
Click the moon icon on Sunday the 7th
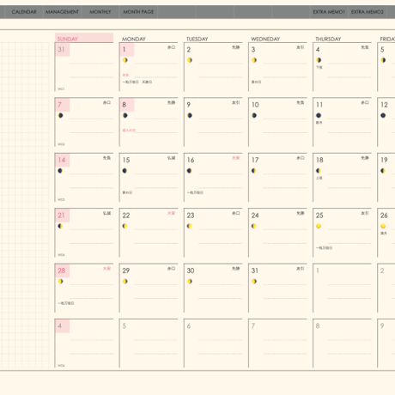(60, 115)
